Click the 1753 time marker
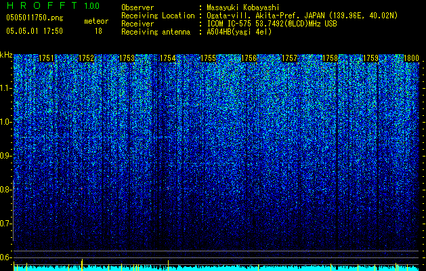The image size is (426, 271). (127, 58)
